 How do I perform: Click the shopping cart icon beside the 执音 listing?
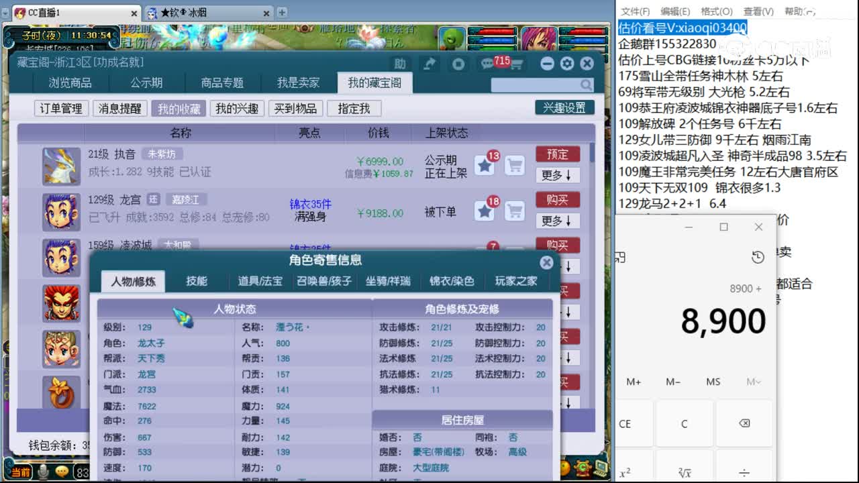point(514,166)
